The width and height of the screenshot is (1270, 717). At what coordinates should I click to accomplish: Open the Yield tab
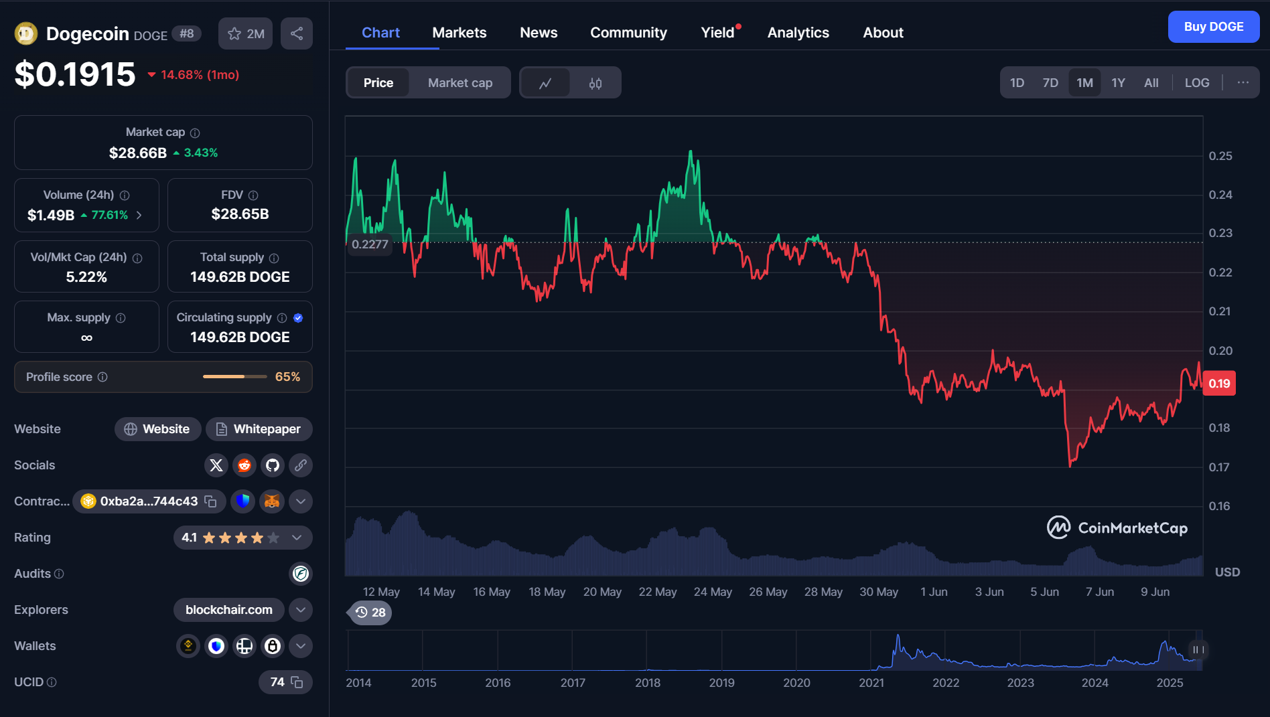(718, 33)
